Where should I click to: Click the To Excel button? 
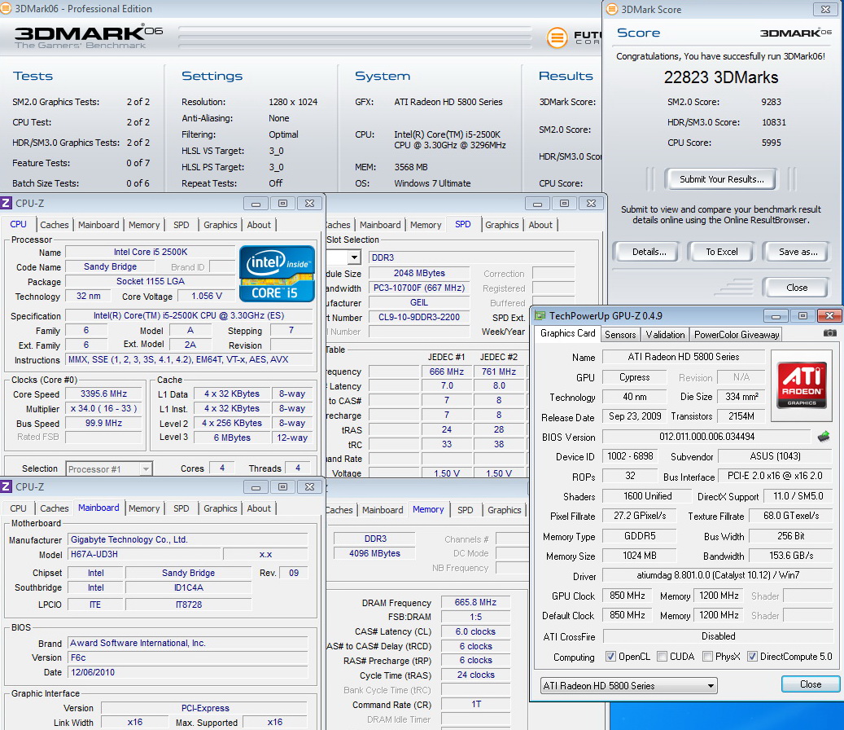tap(721, 252)
